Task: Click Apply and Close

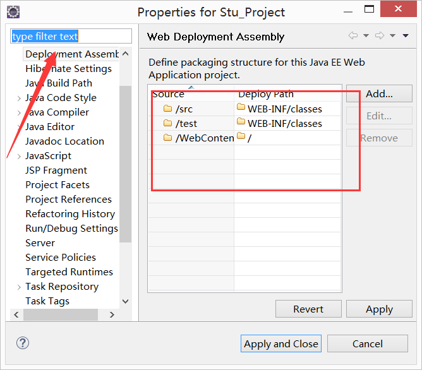Action: tap(281, 343)
